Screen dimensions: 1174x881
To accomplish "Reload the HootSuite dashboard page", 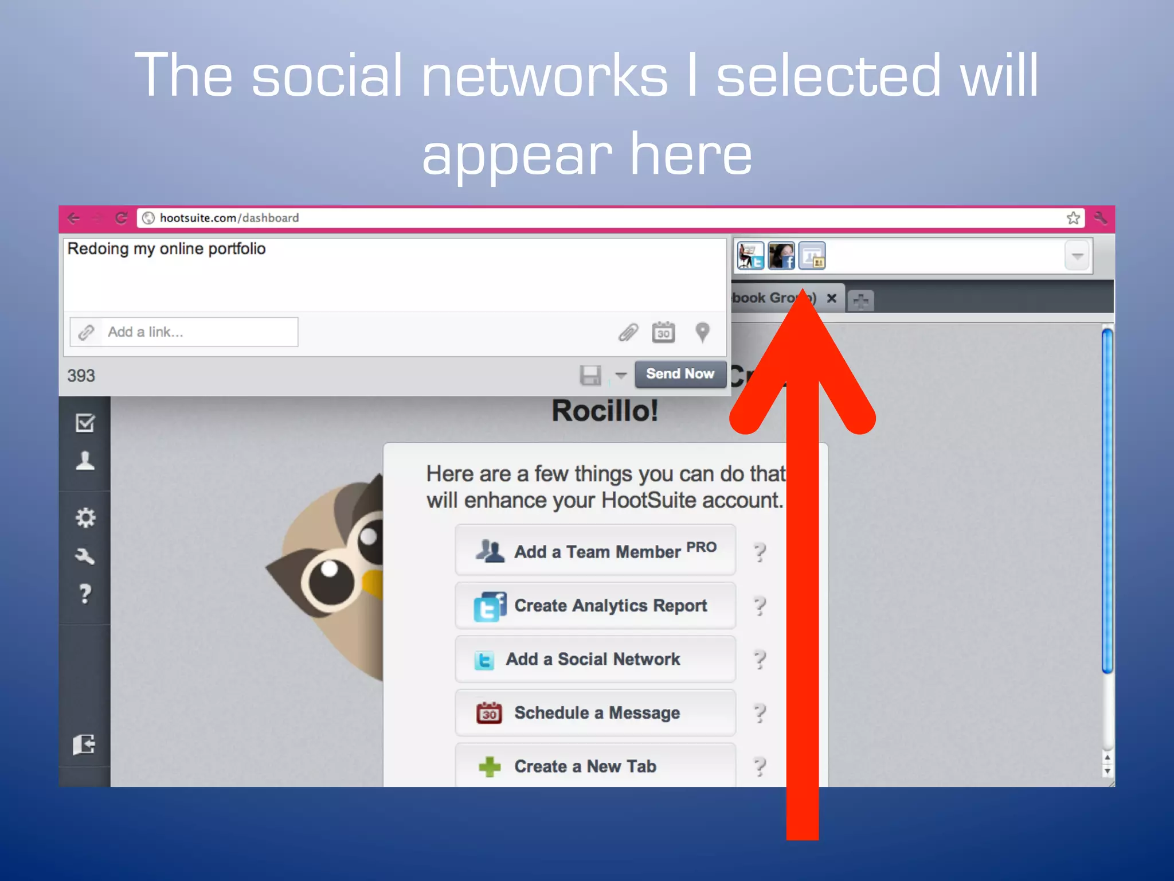I will pos(122,218).
